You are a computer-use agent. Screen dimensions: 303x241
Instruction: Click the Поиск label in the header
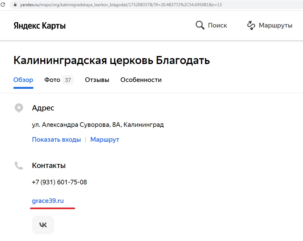tap(217, 25)
